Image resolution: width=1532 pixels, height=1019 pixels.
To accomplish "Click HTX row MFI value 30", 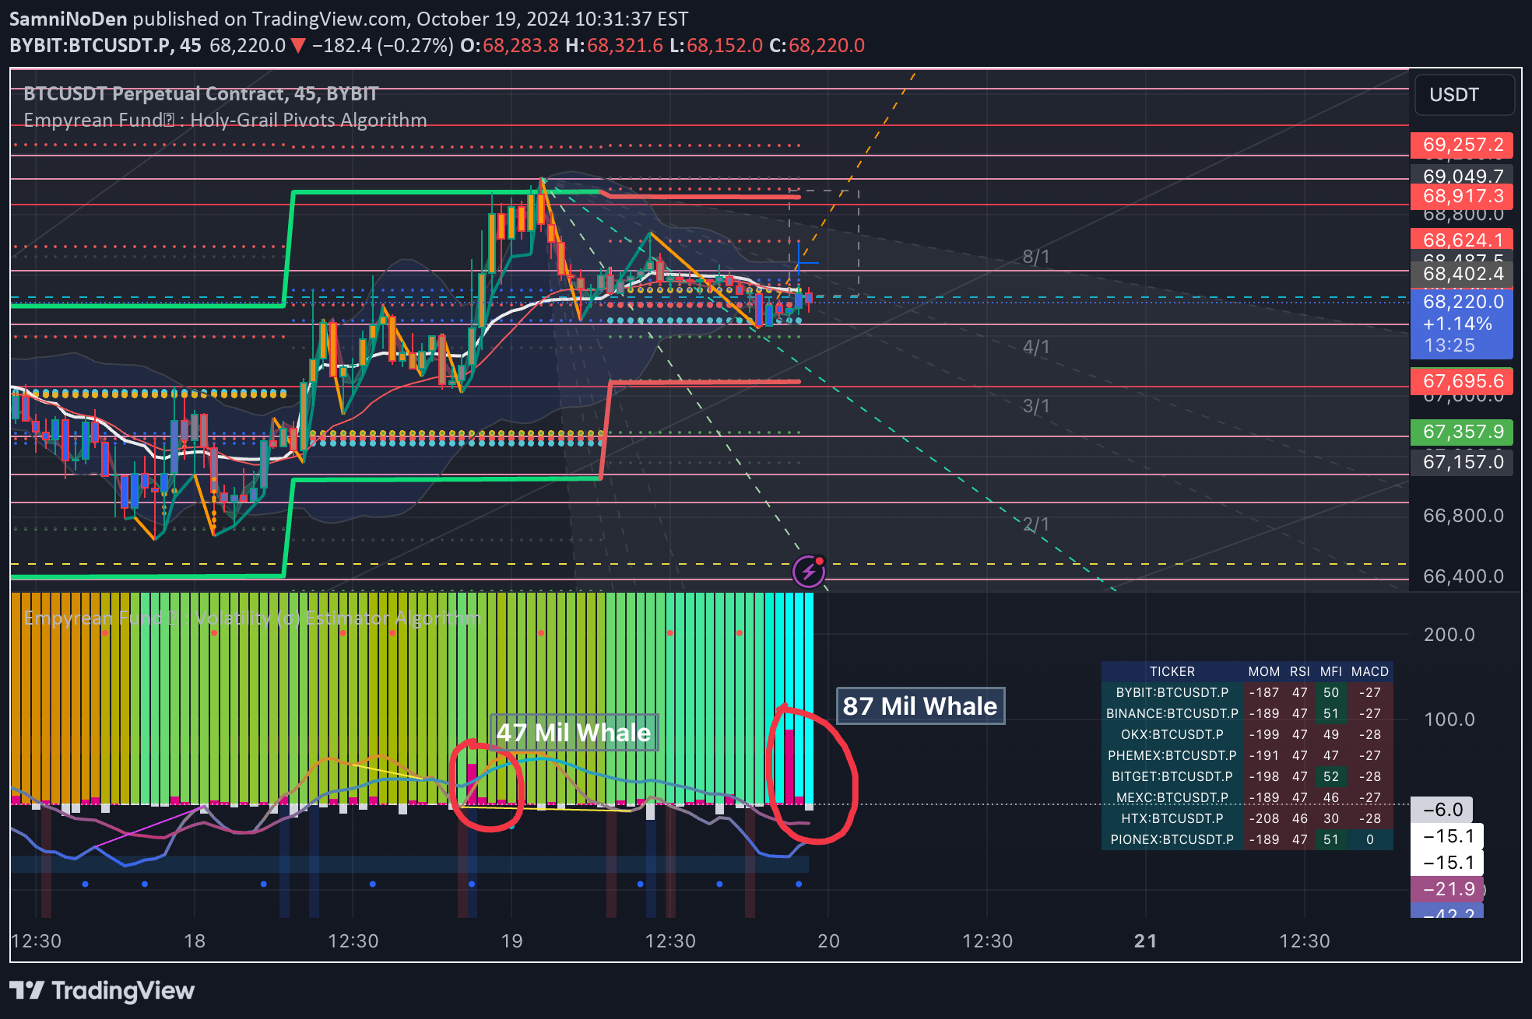I will [x=1331, y=818].
